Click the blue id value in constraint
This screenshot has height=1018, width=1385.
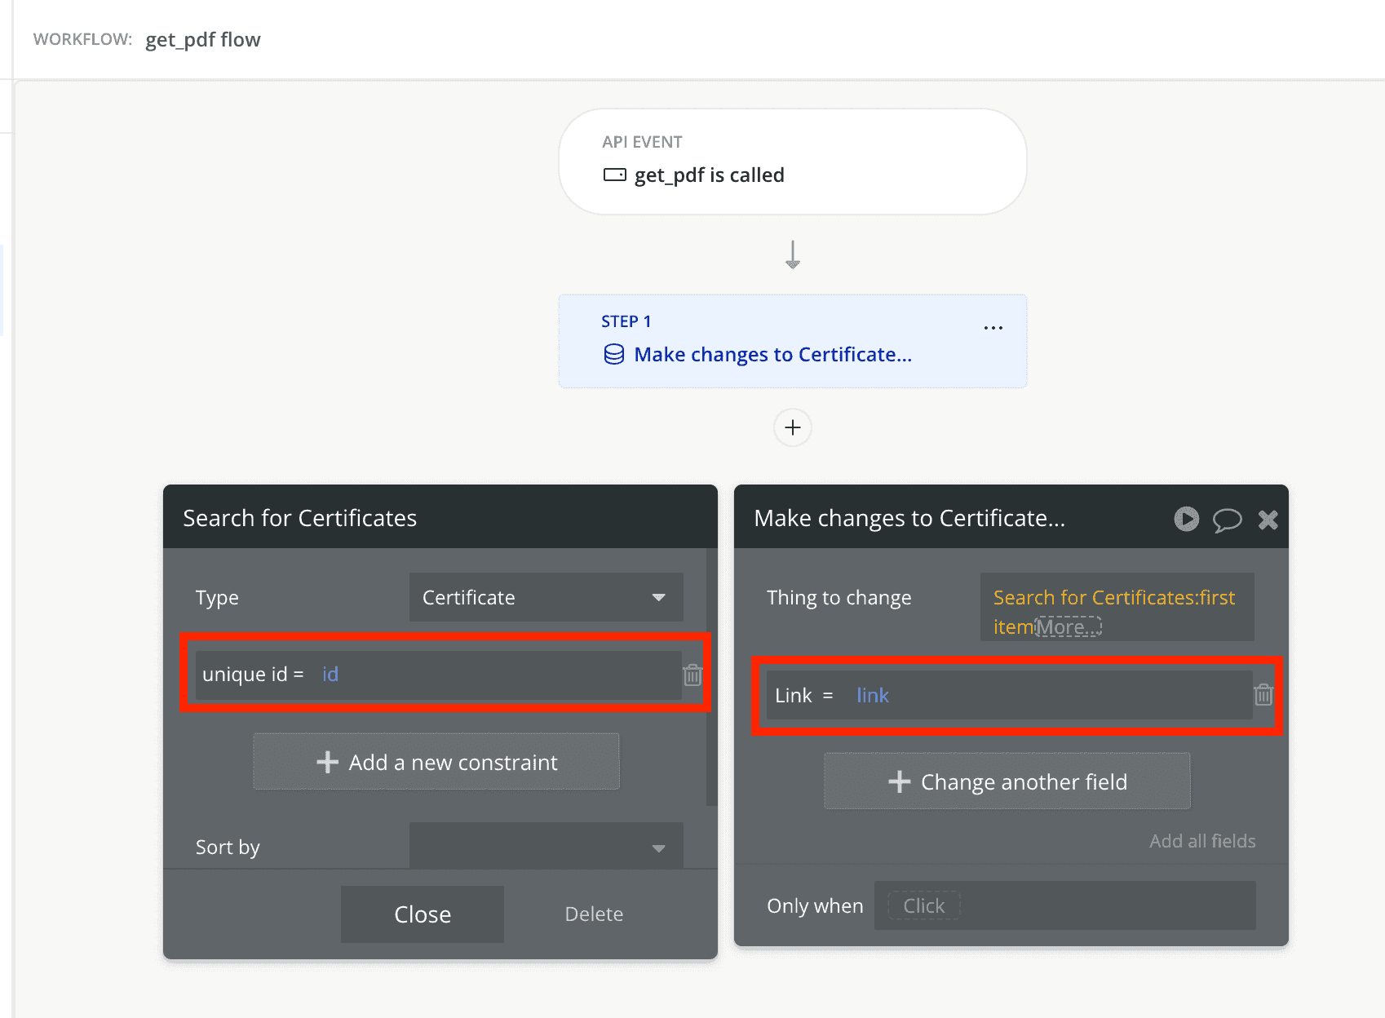coord(330,675)
